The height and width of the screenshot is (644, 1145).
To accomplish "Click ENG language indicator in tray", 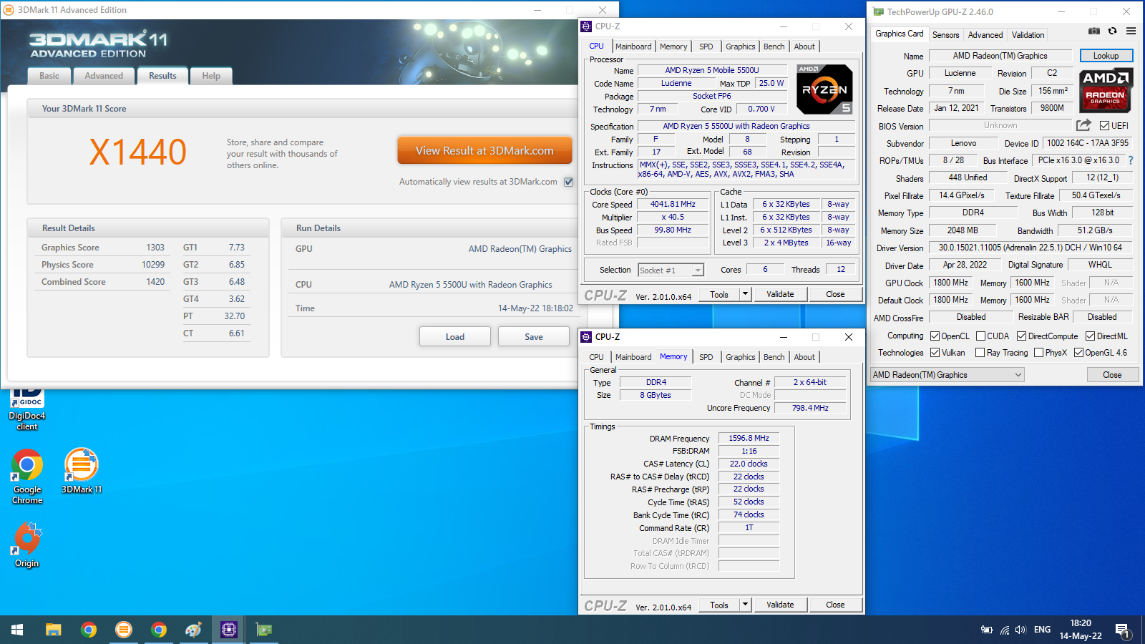I will [1042, 630].
